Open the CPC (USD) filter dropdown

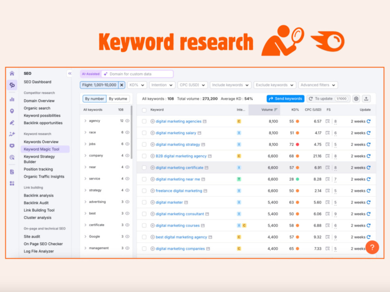(192, 85)
